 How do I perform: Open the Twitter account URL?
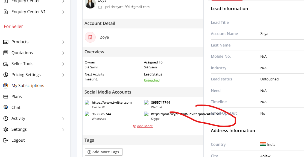112,103
